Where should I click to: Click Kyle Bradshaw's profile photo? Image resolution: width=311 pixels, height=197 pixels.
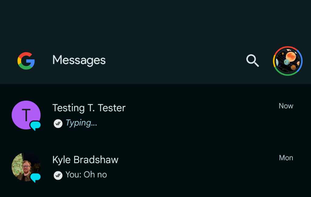click(26, 167)
